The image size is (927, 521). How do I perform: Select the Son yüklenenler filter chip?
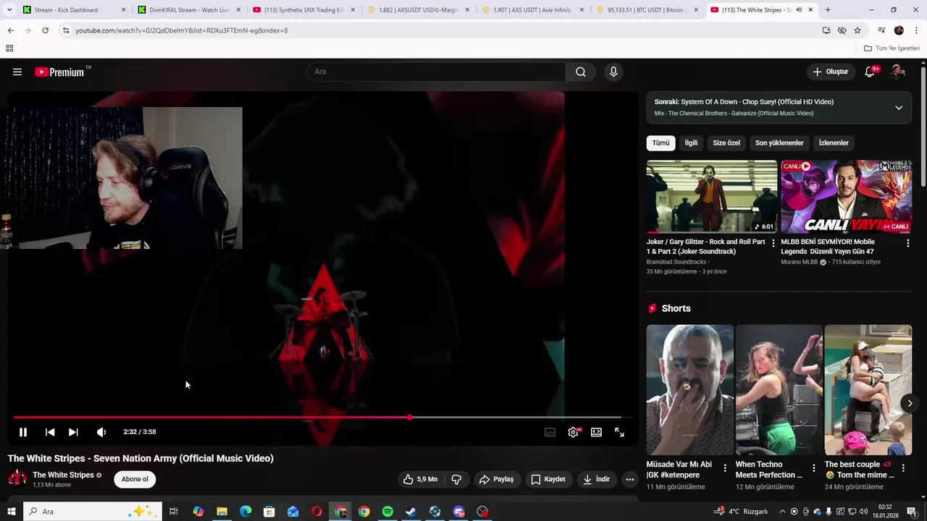[x=779, y=143]
